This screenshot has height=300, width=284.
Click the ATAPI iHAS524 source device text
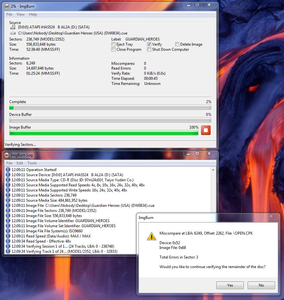(54, 27)
